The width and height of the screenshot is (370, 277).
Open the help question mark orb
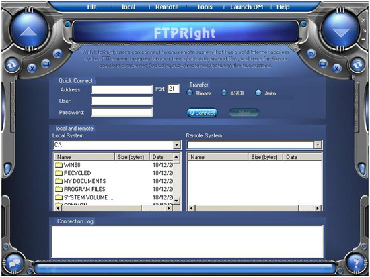tap(356, 263)
